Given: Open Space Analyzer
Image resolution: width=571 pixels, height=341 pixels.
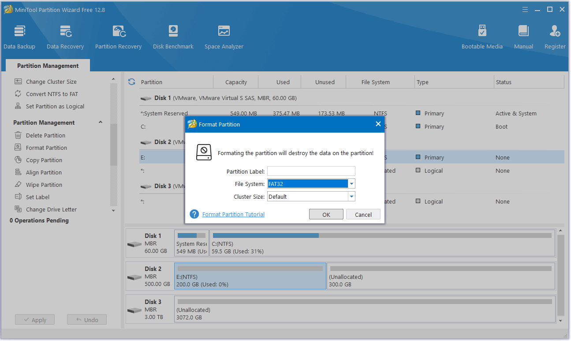Looking at the screenshot, I should tap(224, 37).
